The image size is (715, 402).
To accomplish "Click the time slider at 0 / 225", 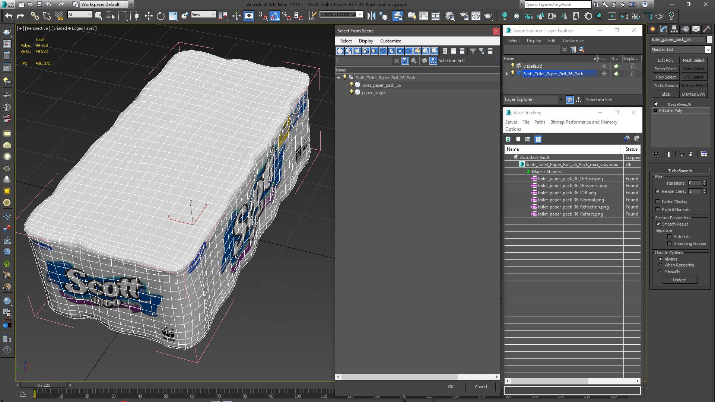I will [x=44, y=385].
